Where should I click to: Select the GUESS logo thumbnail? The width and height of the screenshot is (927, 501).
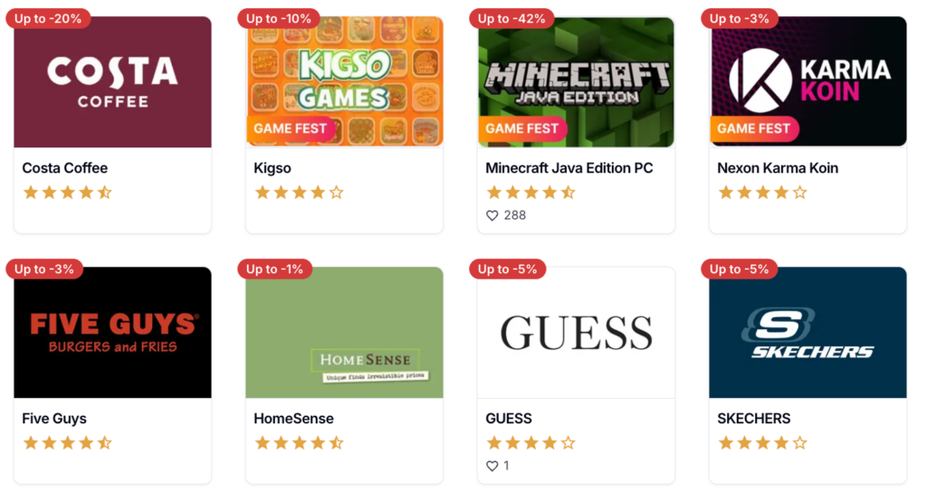tap(576, 333)
